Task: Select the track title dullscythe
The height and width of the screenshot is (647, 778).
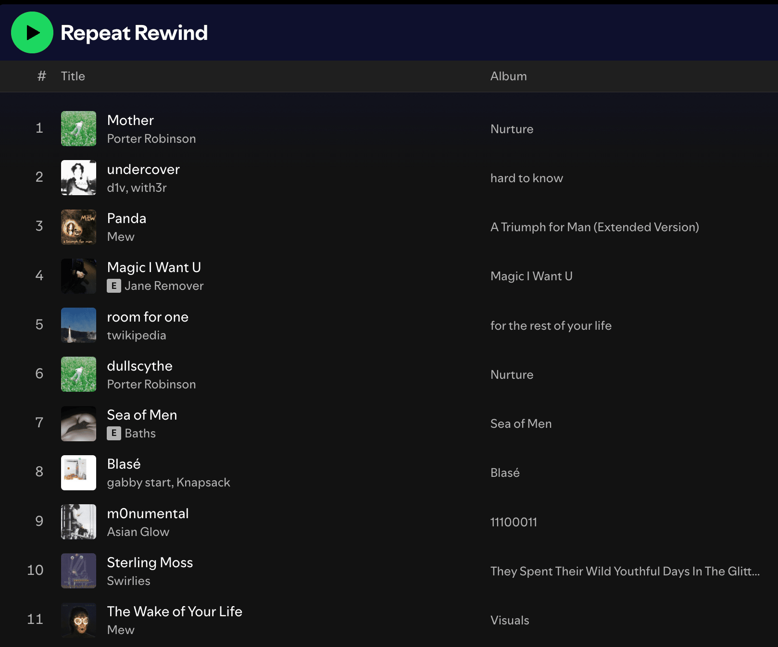Action: pos(139,366)
